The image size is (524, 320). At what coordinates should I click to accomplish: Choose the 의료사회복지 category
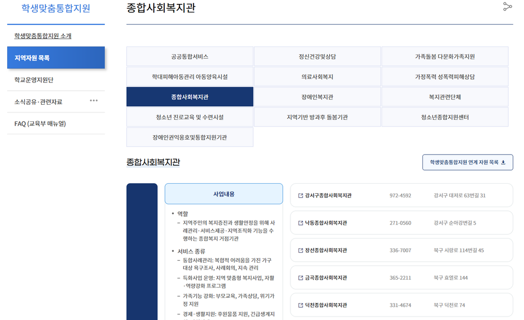pos(317,77)
